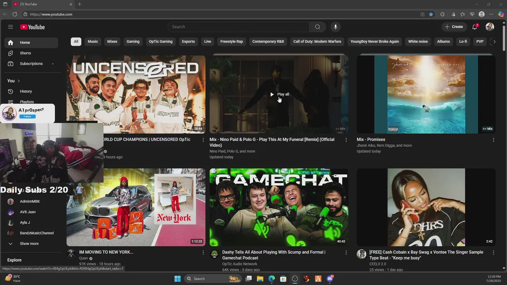The height and width of the screenshot is (285, 507).
Task: Click the Windows taskbar Search box
Action: [x=212, y=279]
